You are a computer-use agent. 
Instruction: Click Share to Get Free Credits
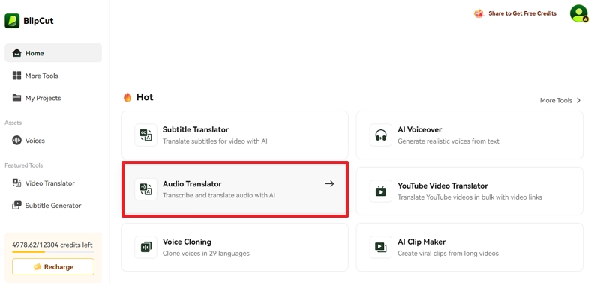coord(522,13)
